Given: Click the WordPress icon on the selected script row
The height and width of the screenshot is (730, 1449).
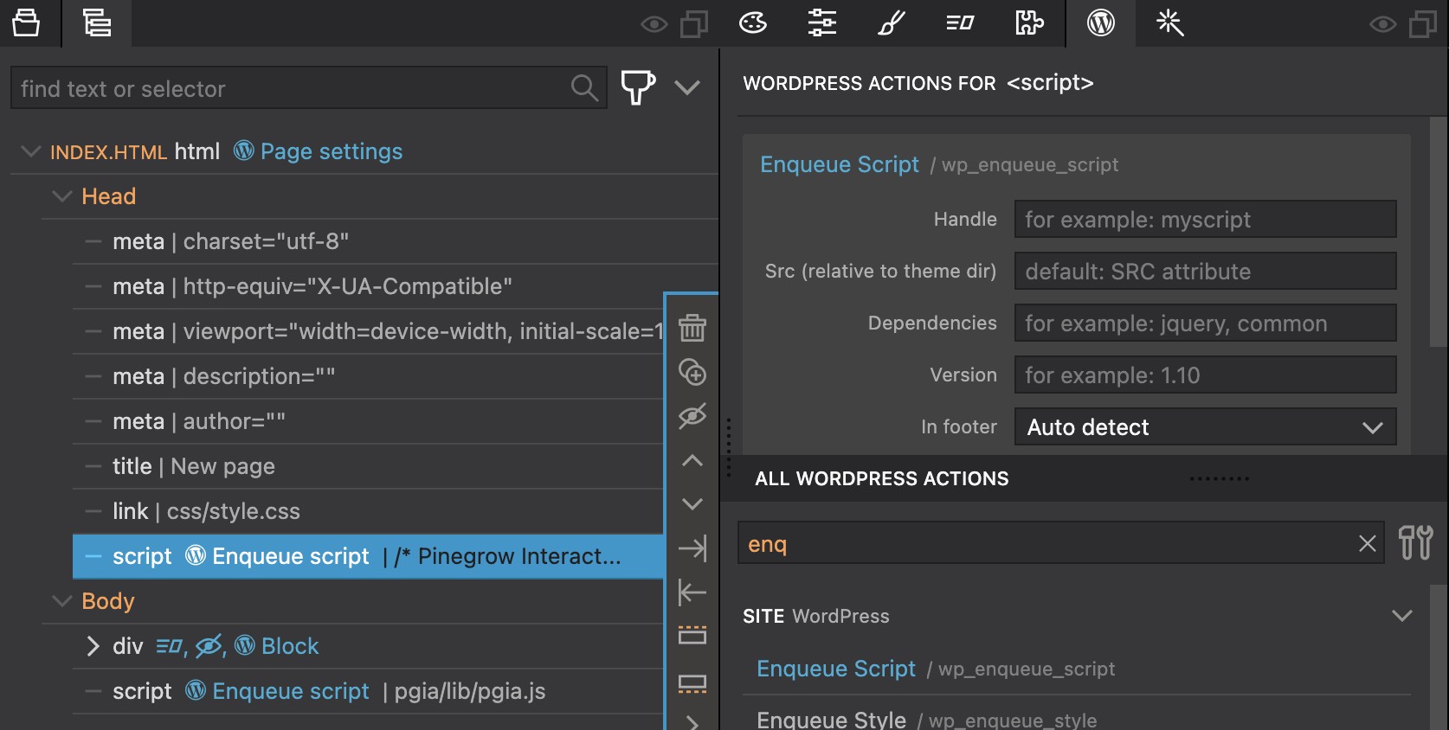Looking at the screenshot, I should pos(196,555).
